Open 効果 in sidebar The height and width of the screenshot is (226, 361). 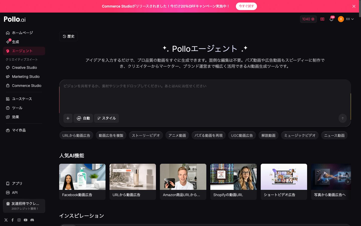pos(24,117)
